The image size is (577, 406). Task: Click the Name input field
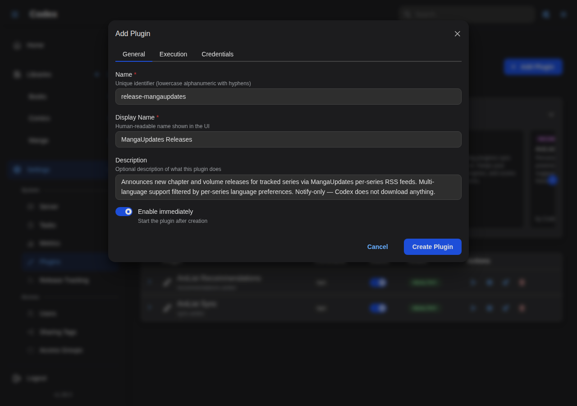[x=288, y=97]
